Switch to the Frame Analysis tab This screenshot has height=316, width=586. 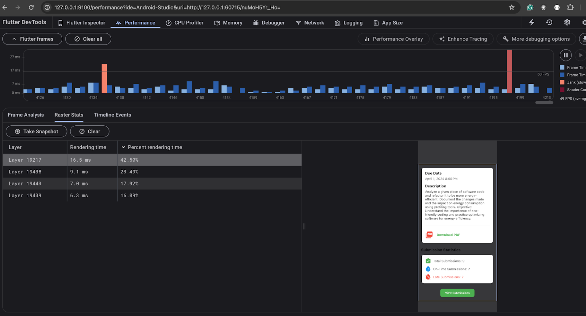[x=26, y=115]
